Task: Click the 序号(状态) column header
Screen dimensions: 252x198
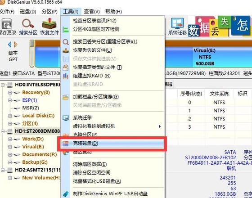Action: coord(191,94)
